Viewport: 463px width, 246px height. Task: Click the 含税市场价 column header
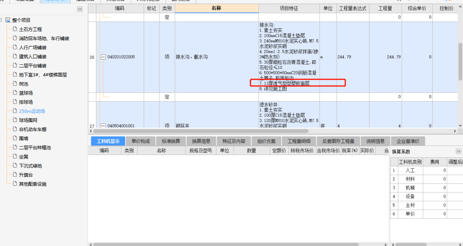tap(328, 150)
